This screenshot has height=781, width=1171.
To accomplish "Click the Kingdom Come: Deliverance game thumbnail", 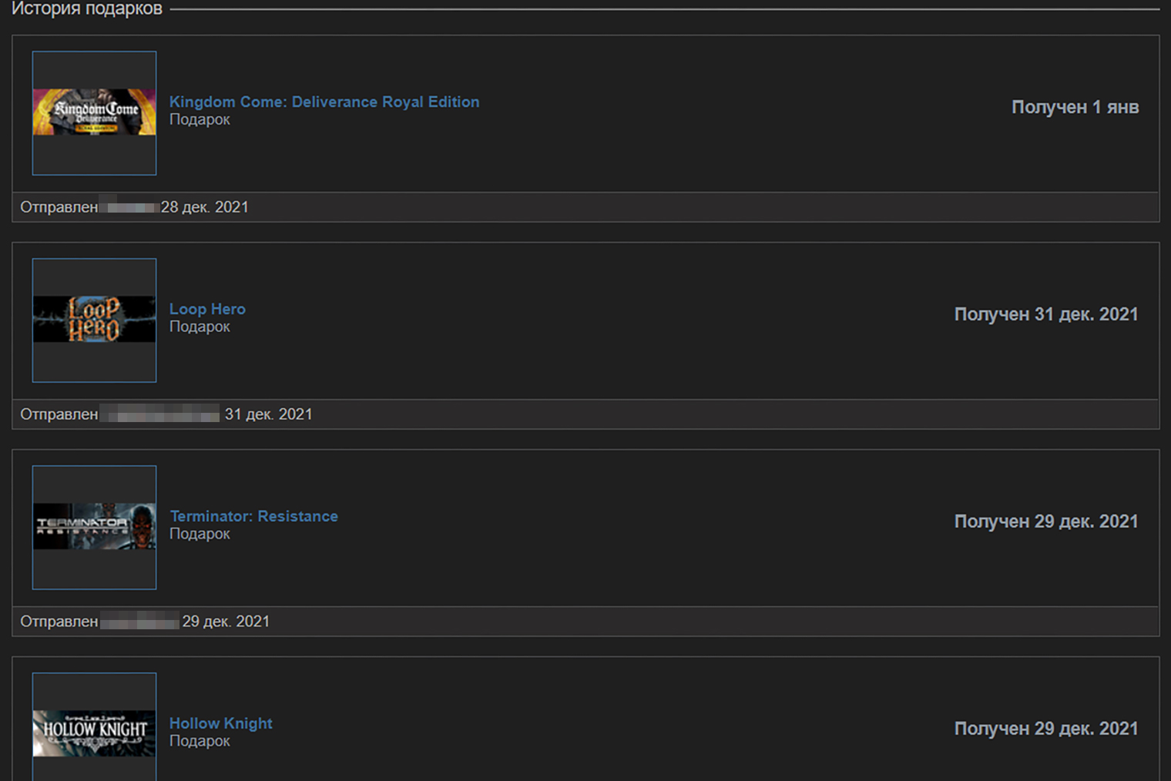I will click(x=94, y=112).
